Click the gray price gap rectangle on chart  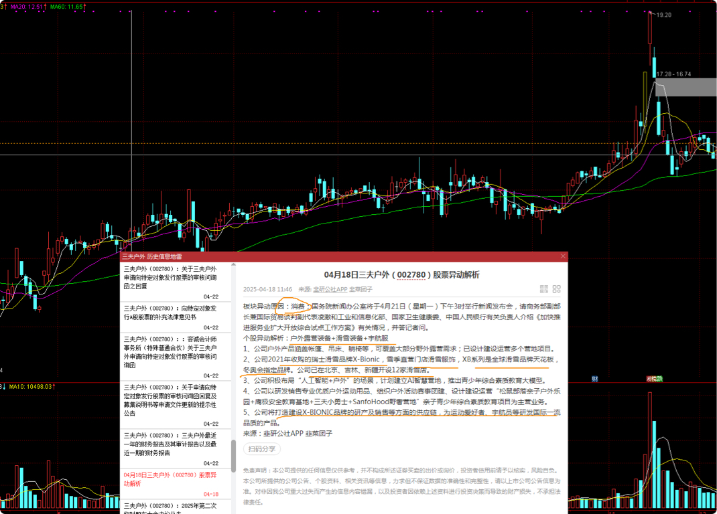(686, 87)
